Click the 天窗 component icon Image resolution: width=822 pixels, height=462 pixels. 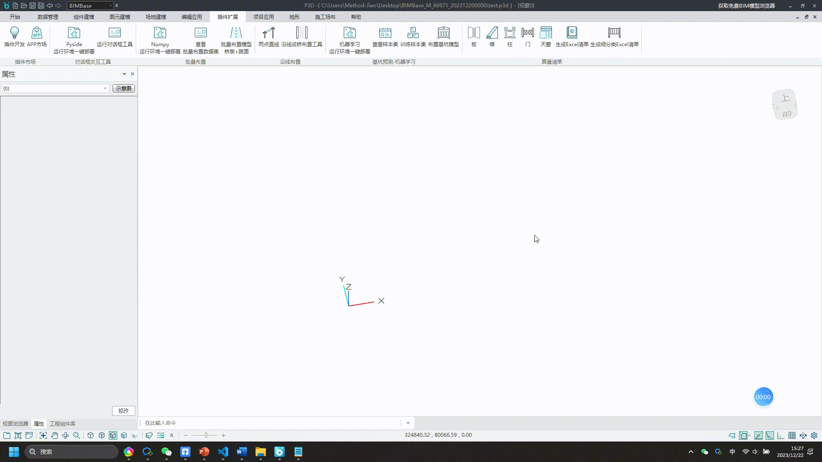point(545,33)
